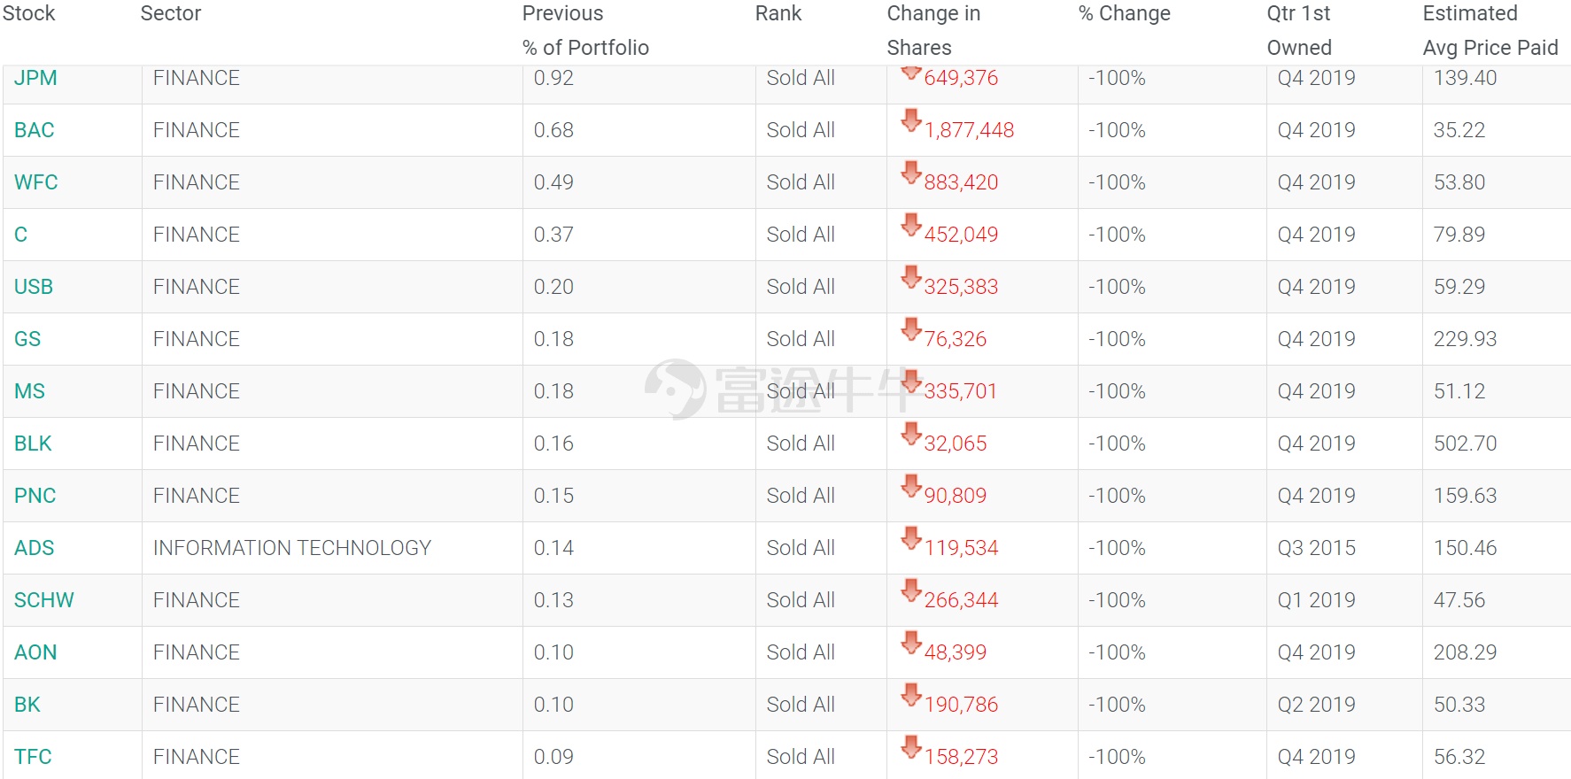This screenshot has height=779, width=1571.
Task: Click the Qtr 1st Owned header
Action: tap(1299, 30)
